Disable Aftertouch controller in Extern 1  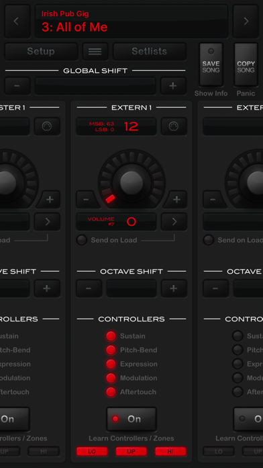(111, 392)
